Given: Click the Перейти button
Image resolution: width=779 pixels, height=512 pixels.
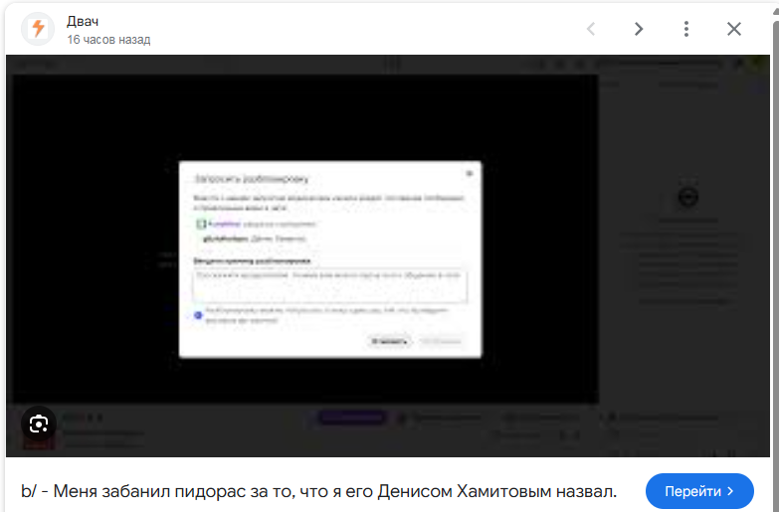Looking at the screenshot, I should (x=699, y=491).
